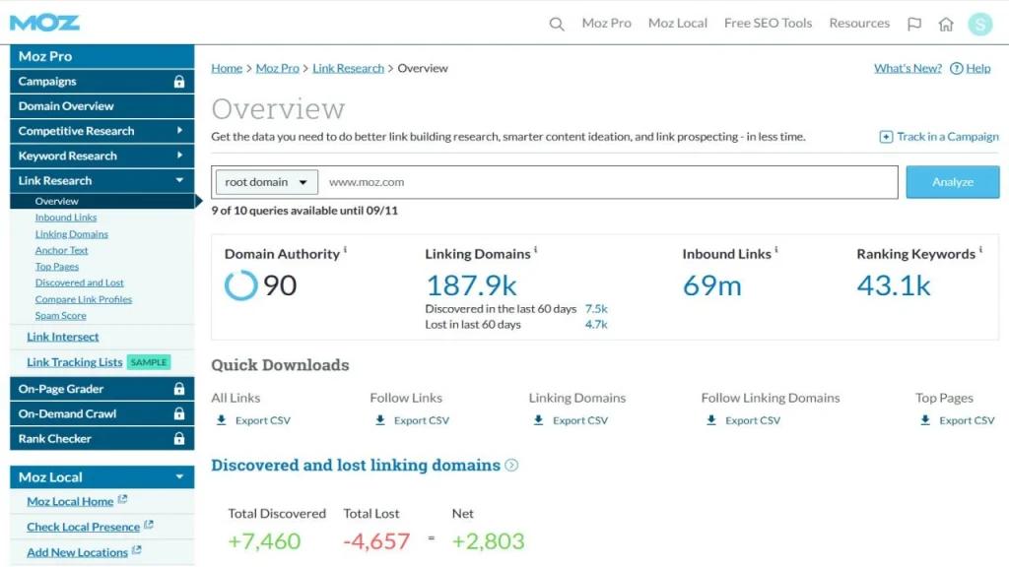Image resolution: width=1009 pixels, height=567 pixels.
Task: Click Domain Authority info icon
Action: [345, 251]
